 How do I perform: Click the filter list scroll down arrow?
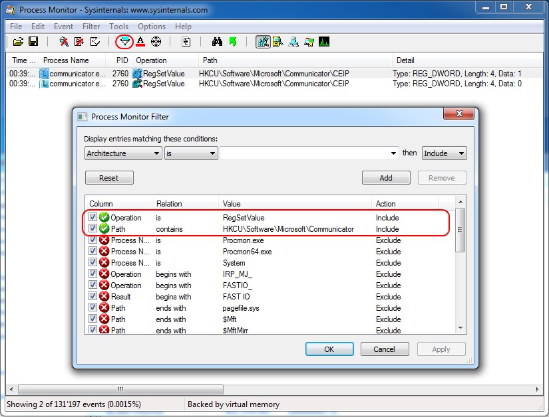pos(460,328)
